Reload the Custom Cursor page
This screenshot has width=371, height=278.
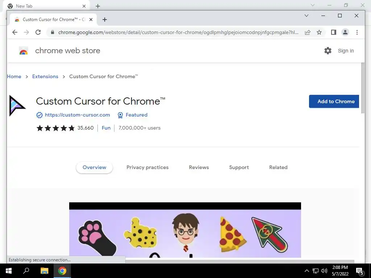pyautogui.click(x=38, y=32)
